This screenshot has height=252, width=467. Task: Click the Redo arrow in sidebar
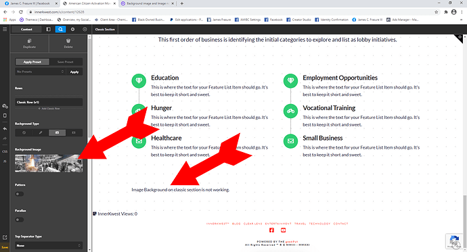click(5, 138)
